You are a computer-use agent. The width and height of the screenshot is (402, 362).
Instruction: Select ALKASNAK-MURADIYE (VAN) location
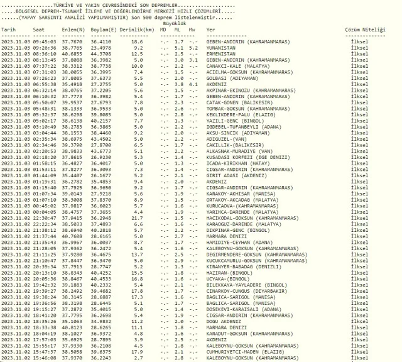[x=239, y=151]
